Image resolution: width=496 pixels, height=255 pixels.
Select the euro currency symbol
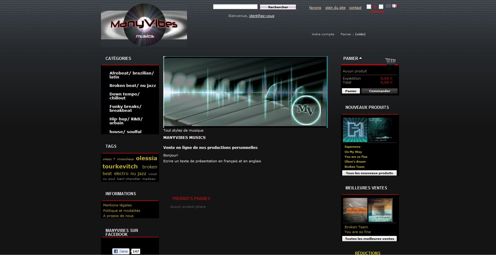coord(375,7)
